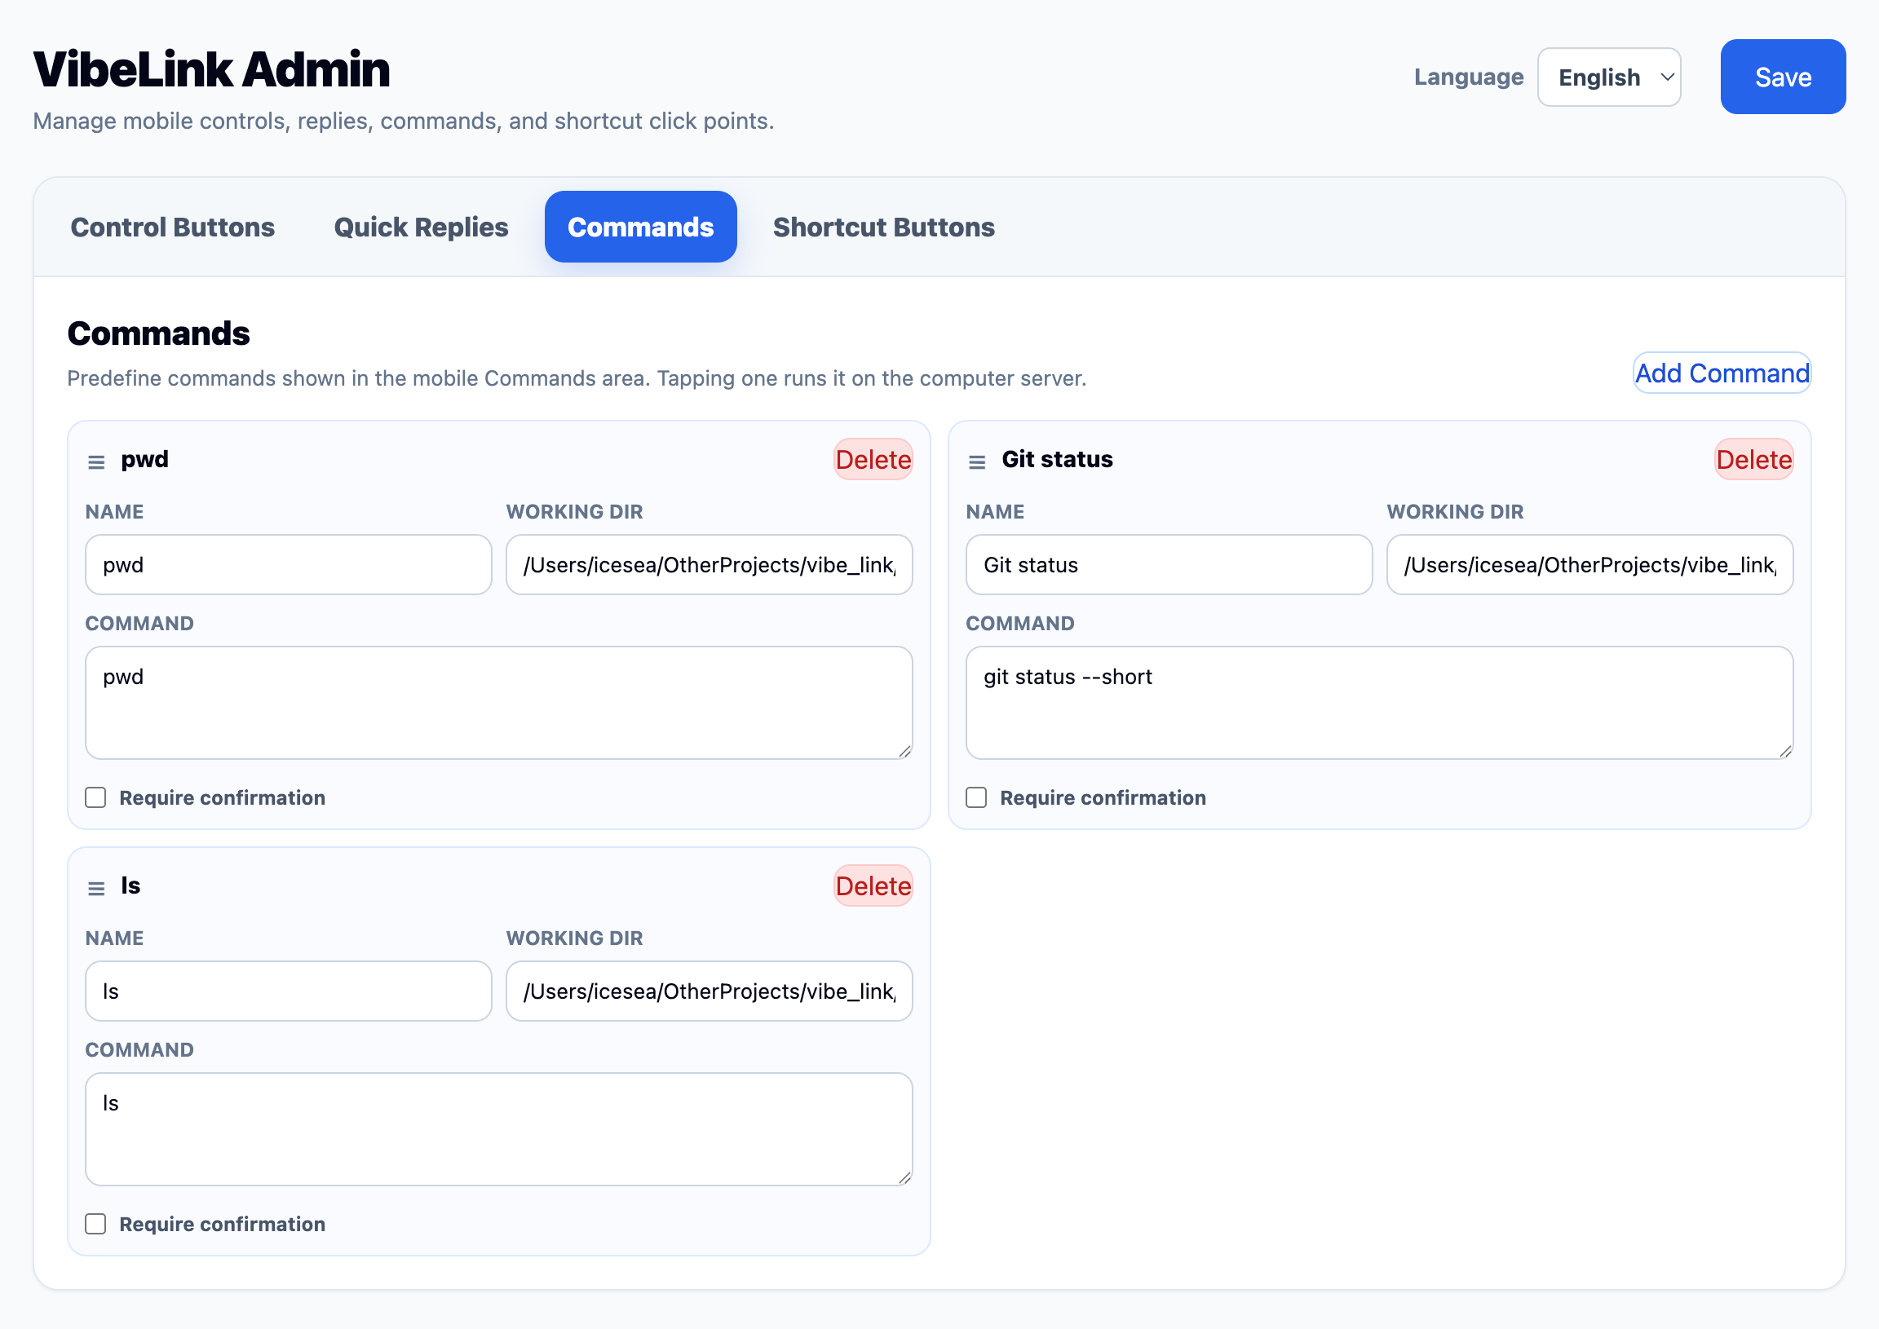Viewport: 1879px width, 1329px height.
Task: Select the Commands tab
Action: pos(641,227)
